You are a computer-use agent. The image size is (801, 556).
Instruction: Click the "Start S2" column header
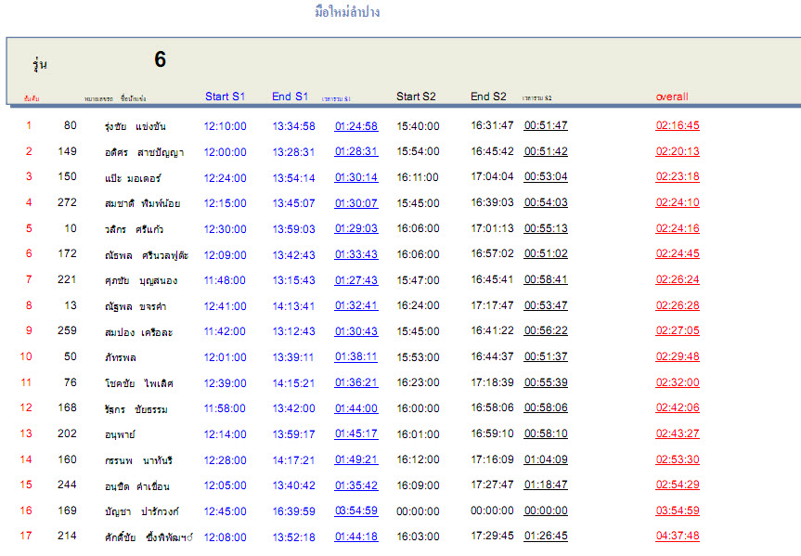point(416,97)
